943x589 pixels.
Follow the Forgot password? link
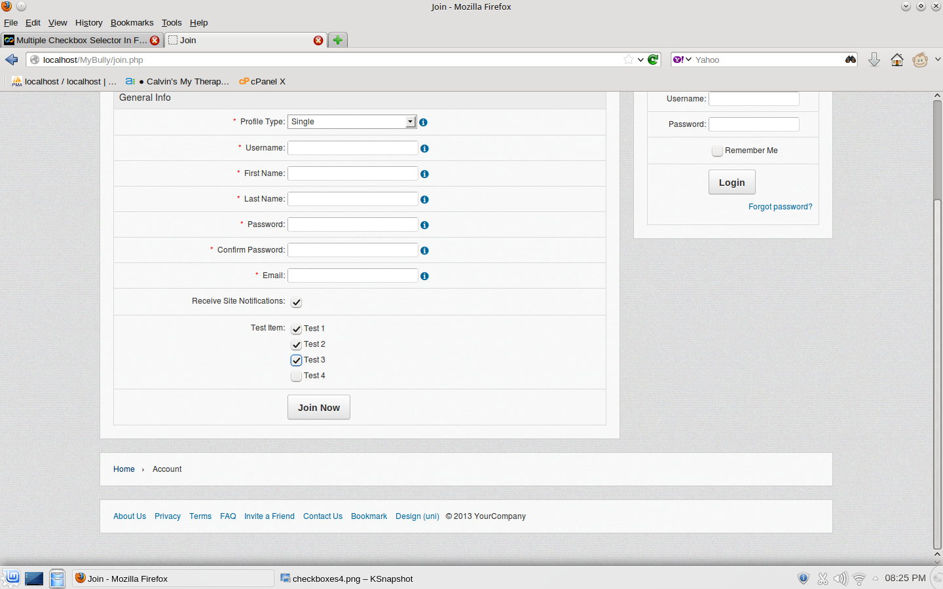pyautogui.click(x=780, y=207)
